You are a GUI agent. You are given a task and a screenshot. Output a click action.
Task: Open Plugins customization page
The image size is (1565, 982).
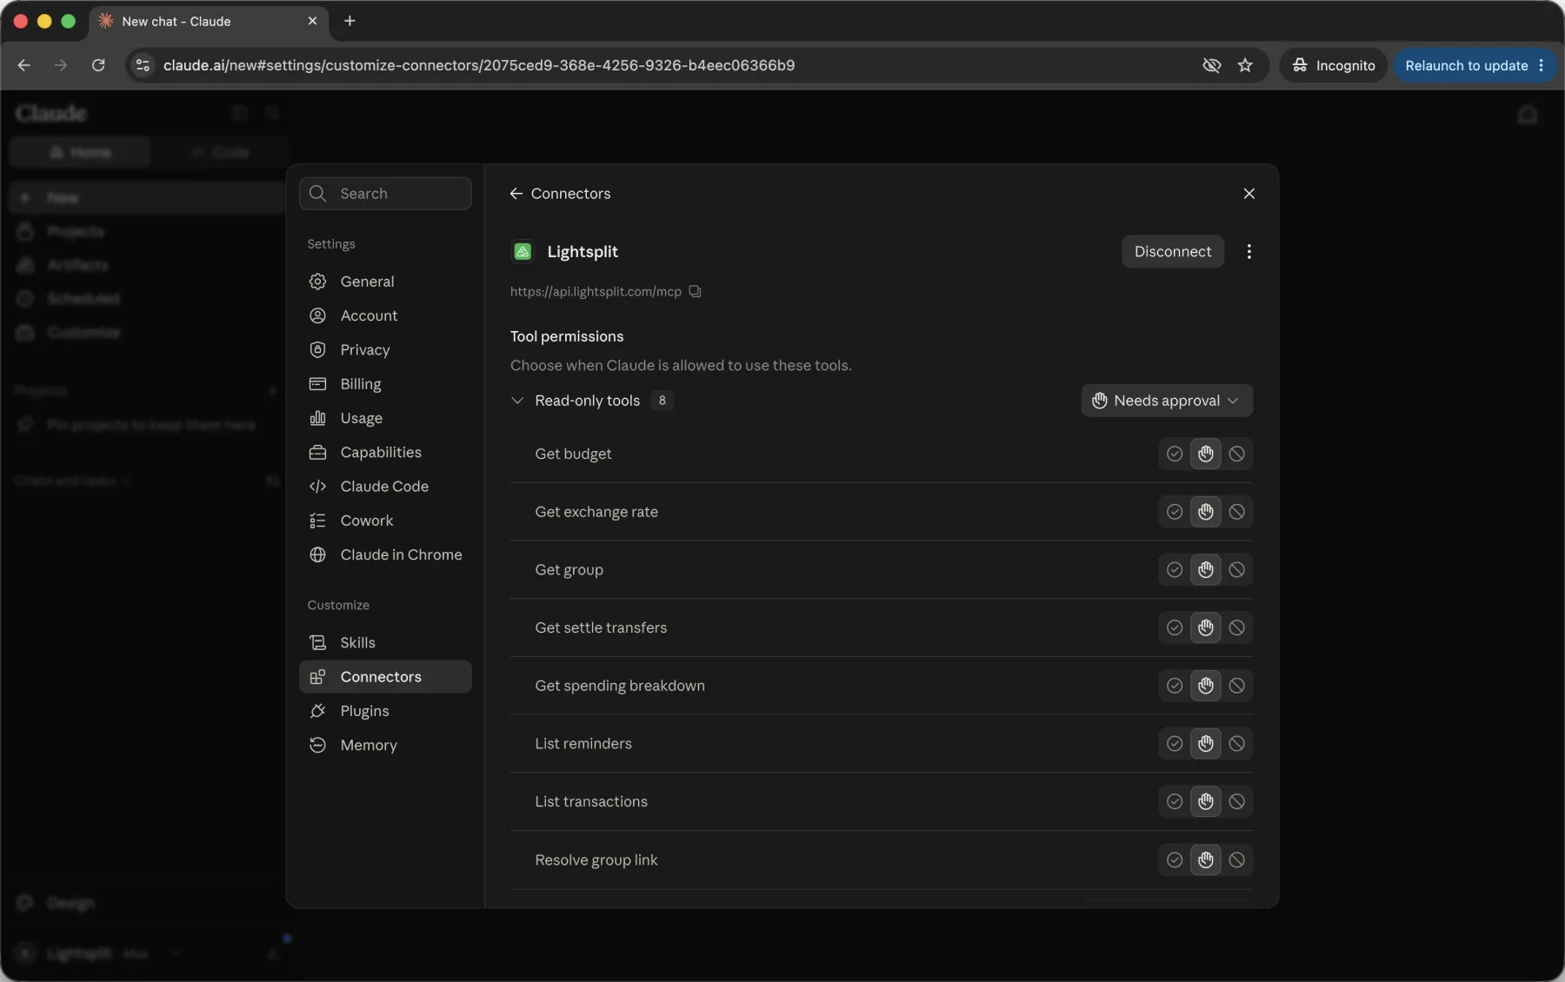(x=385, y=711)
